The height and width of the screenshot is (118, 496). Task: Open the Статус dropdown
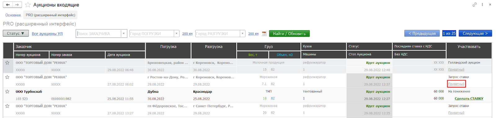click(16, 33)
